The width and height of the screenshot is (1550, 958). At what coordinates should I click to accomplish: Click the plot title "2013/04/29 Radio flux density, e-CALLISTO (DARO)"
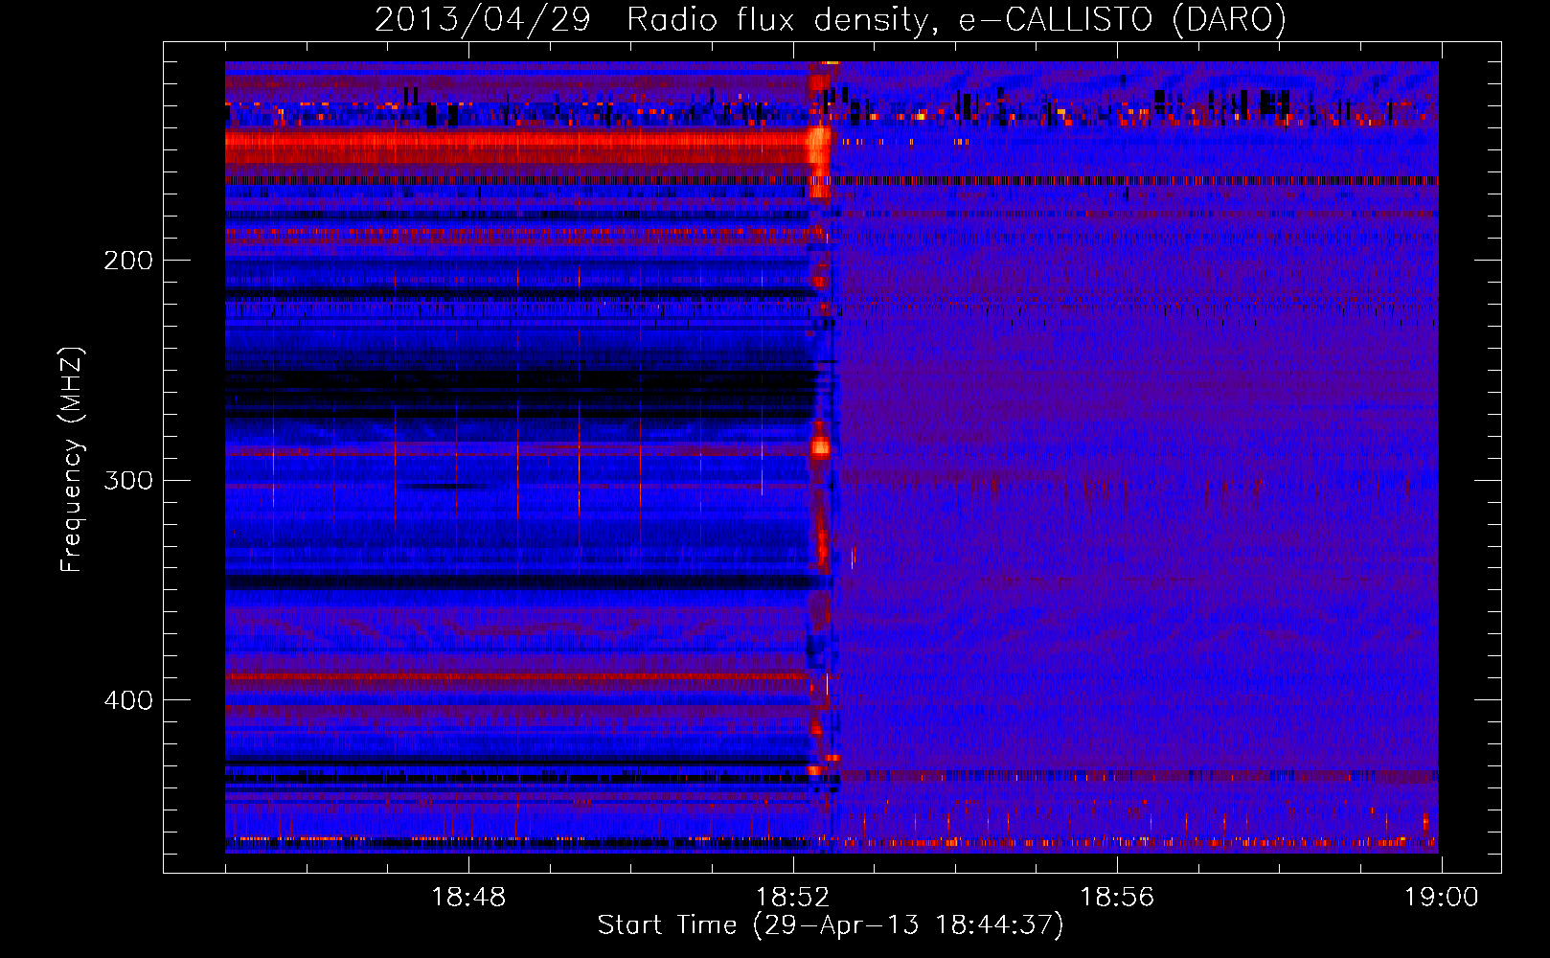(x=831, y=19)
